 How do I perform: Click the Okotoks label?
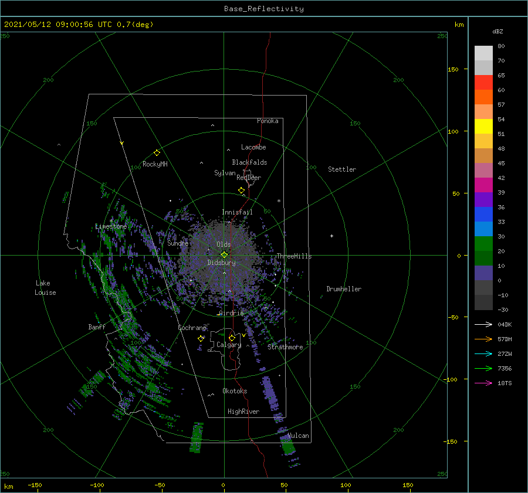click(235, 391)
